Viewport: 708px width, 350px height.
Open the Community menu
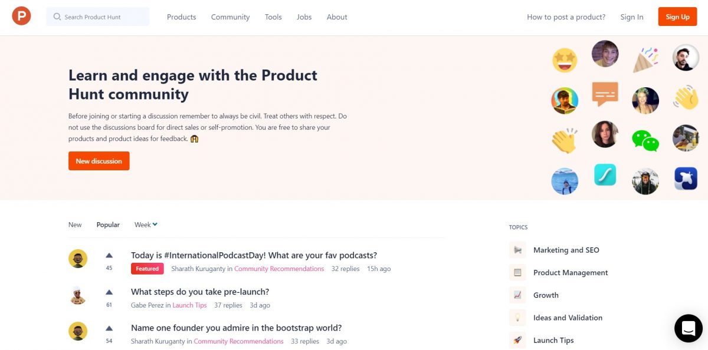[230, 17]
